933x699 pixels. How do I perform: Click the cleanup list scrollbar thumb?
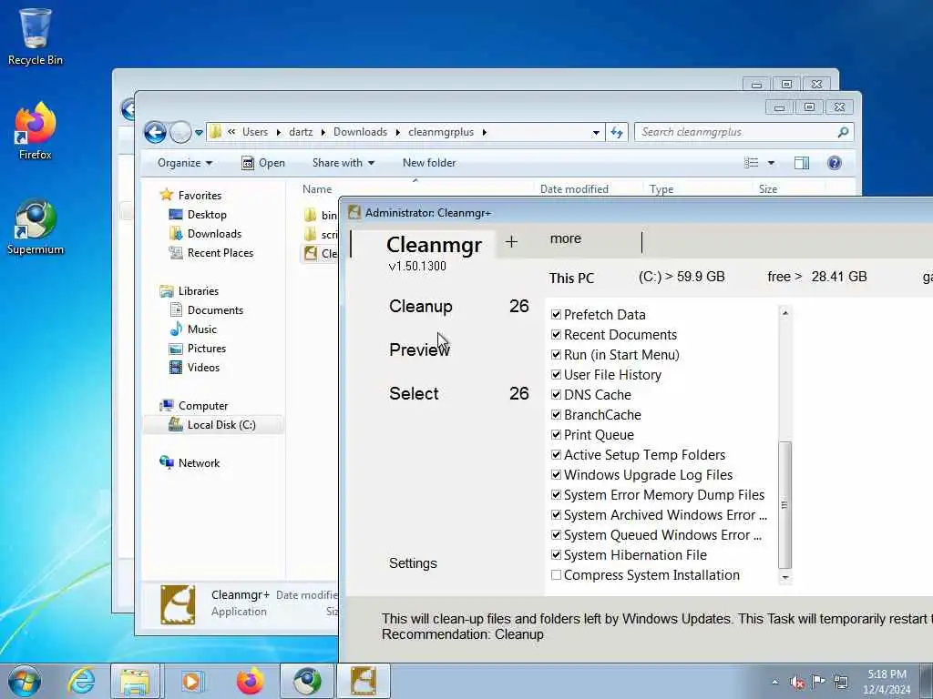(x=784, y=505)
